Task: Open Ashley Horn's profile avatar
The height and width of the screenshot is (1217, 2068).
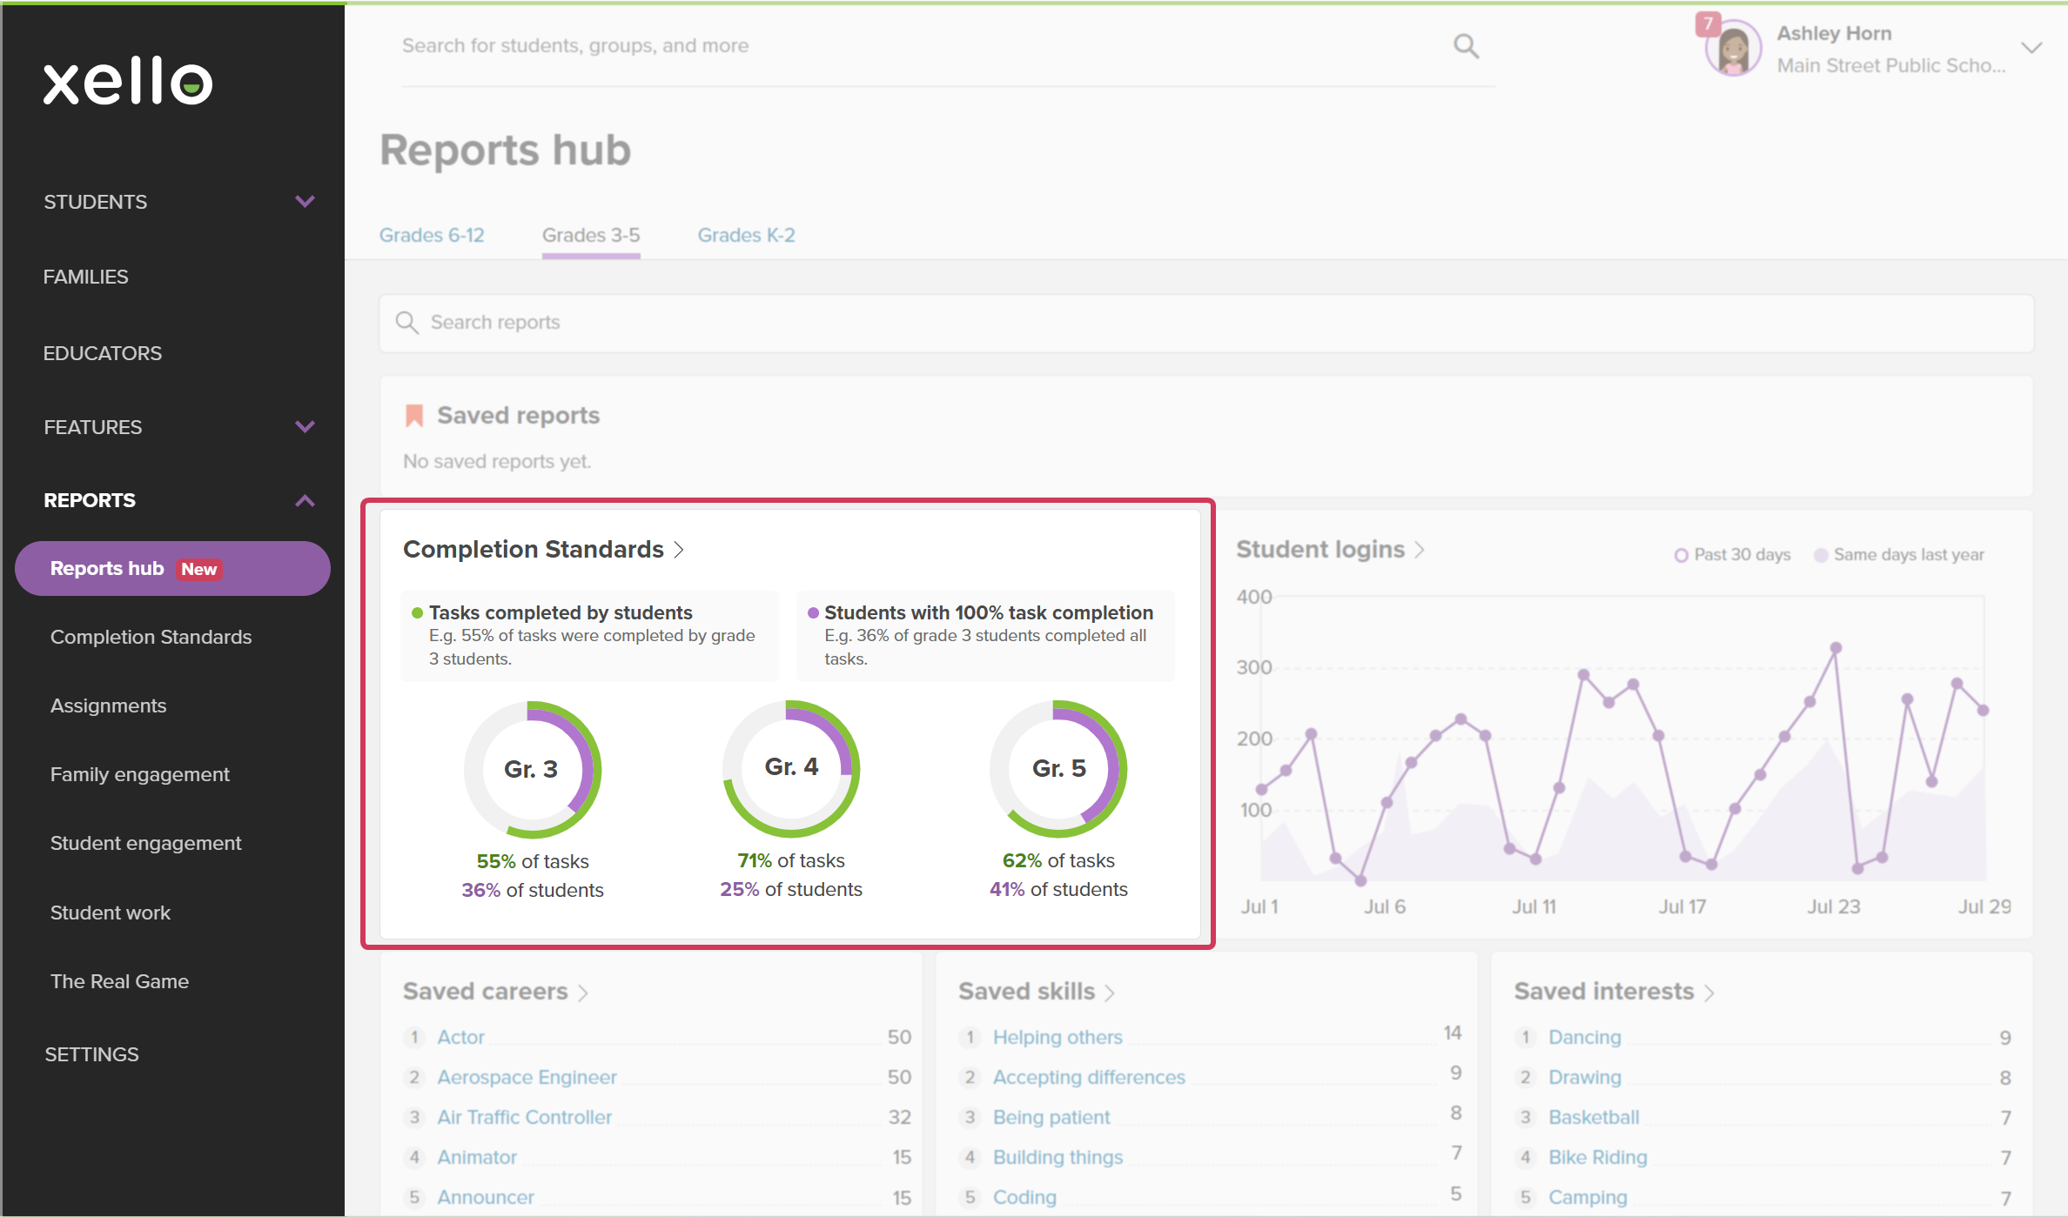Action: coord(1733,49)
